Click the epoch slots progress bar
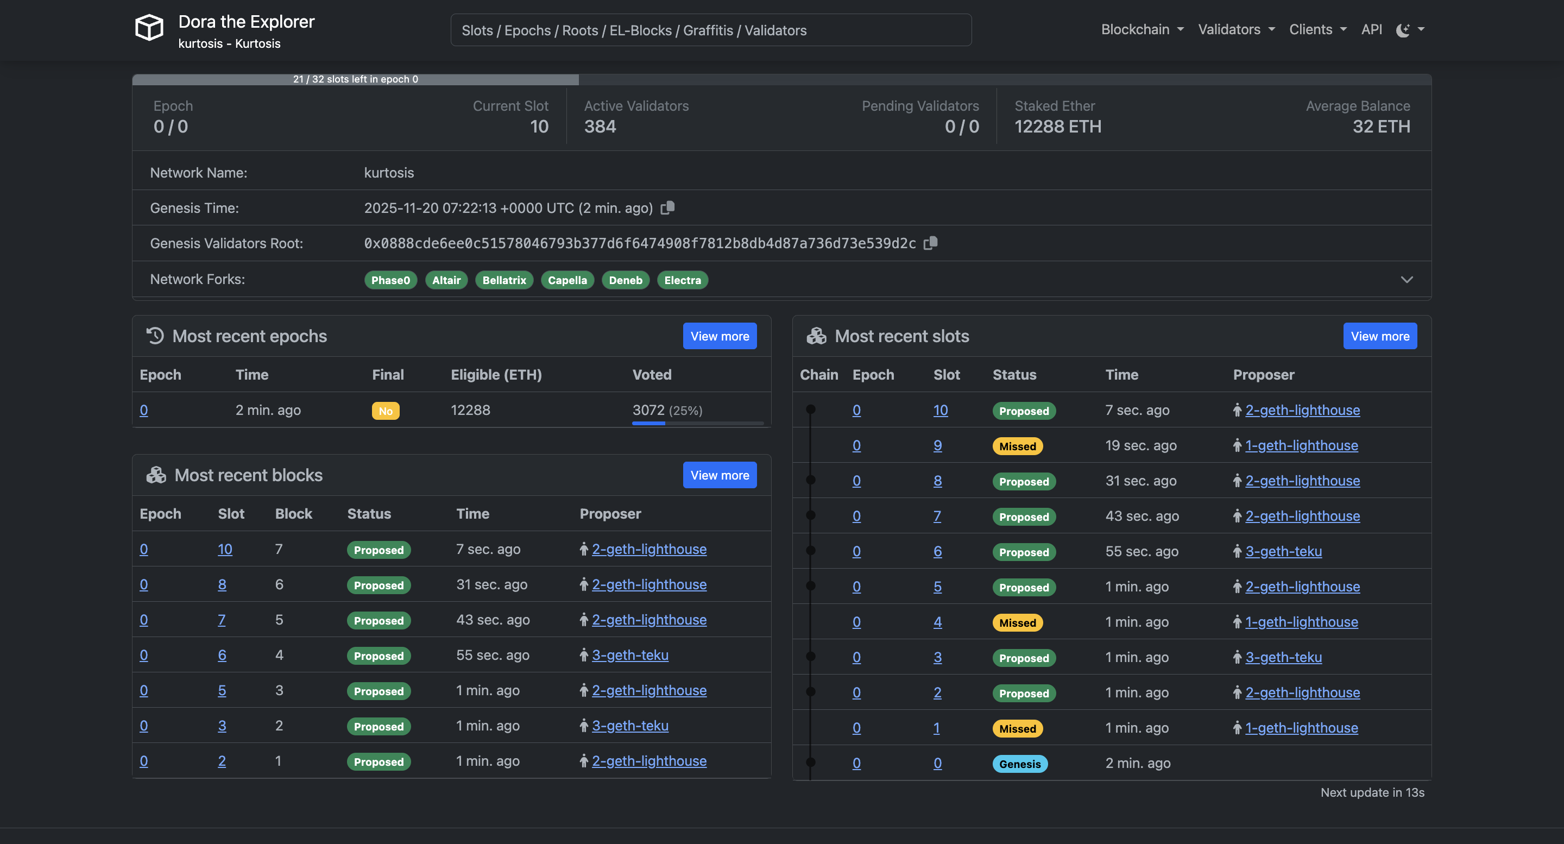1564x844 pixels. (x=355, y=79)
